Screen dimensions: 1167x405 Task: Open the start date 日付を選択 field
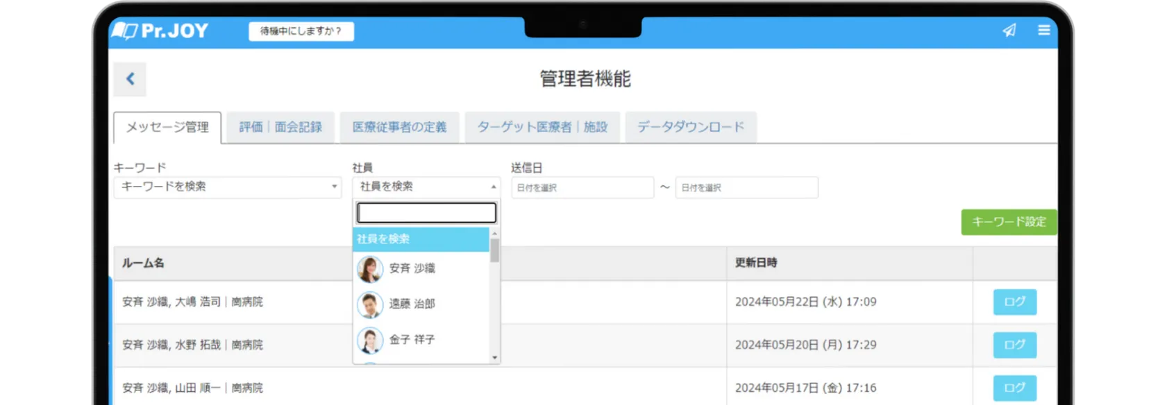[x=582, y=187]
